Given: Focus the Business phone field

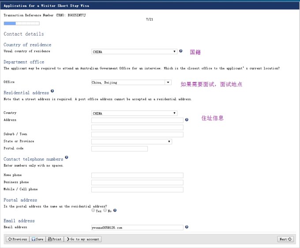Looking at the screenshot, I should (137, 182).
